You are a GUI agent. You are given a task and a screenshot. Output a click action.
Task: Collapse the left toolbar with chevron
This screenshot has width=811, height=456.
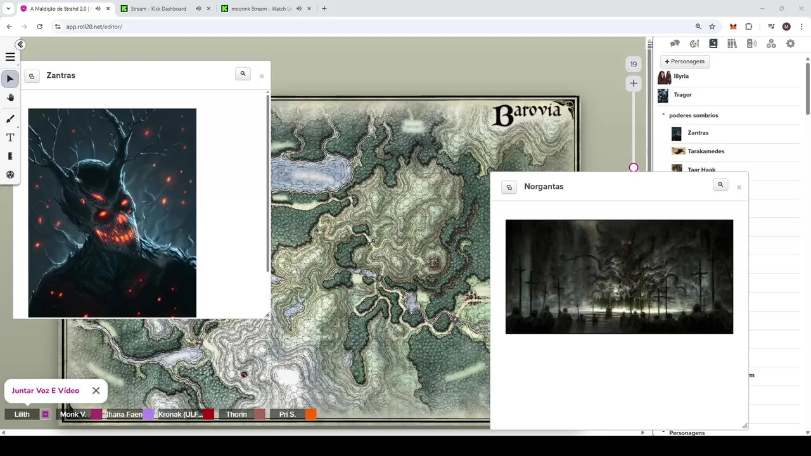click(20, 44)
